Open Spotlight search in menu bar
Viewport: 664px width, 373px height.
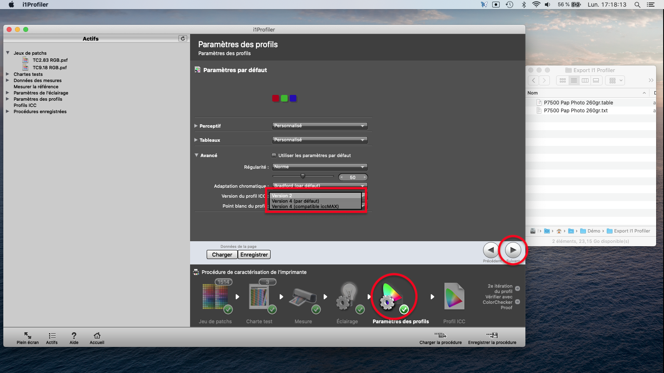tap(637, 5)
